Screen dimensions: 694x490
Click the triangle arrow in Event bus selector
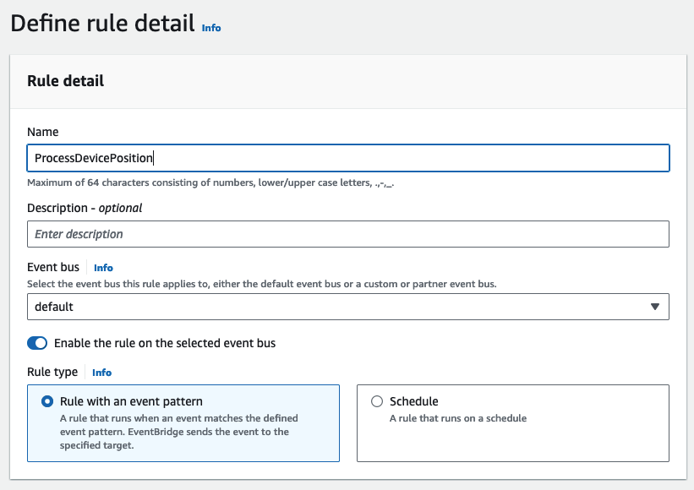click(x=654, y=307)
